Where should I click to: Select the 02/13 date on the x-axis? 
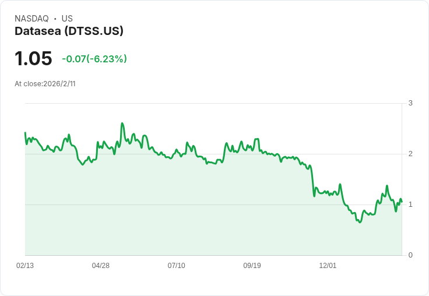25,266
